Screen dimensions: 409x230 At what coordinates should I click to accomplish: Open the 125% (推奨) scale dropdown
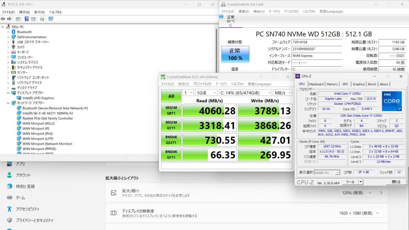click(357, 193)
